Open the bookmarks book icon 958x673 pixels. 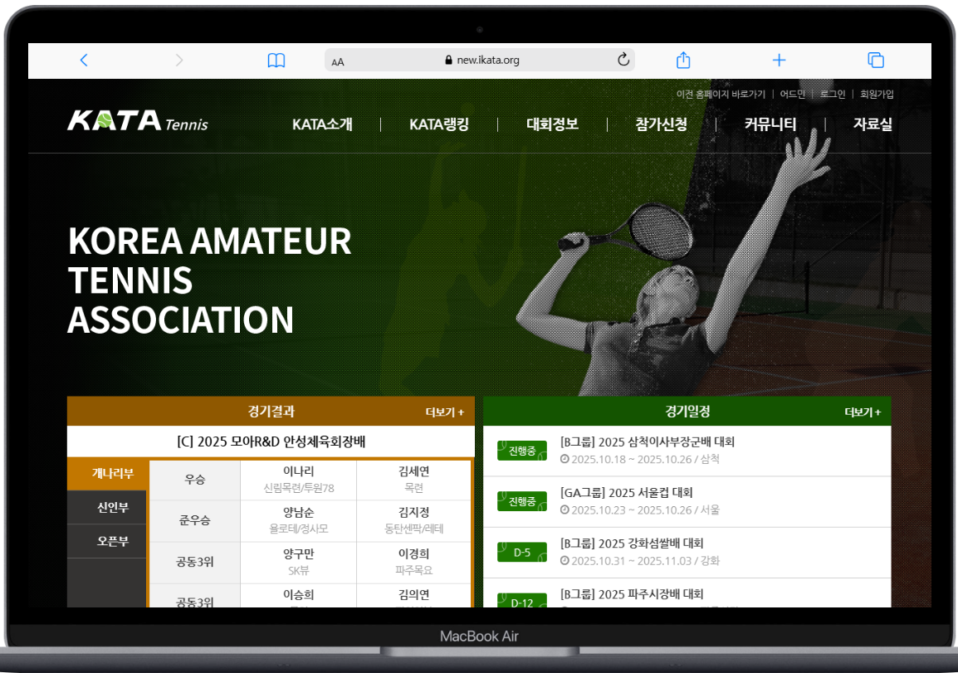click(x=276, y=61)
